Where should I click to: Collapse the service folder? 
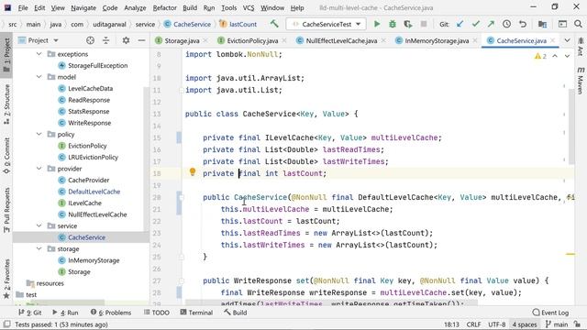(x=39, y=225)
